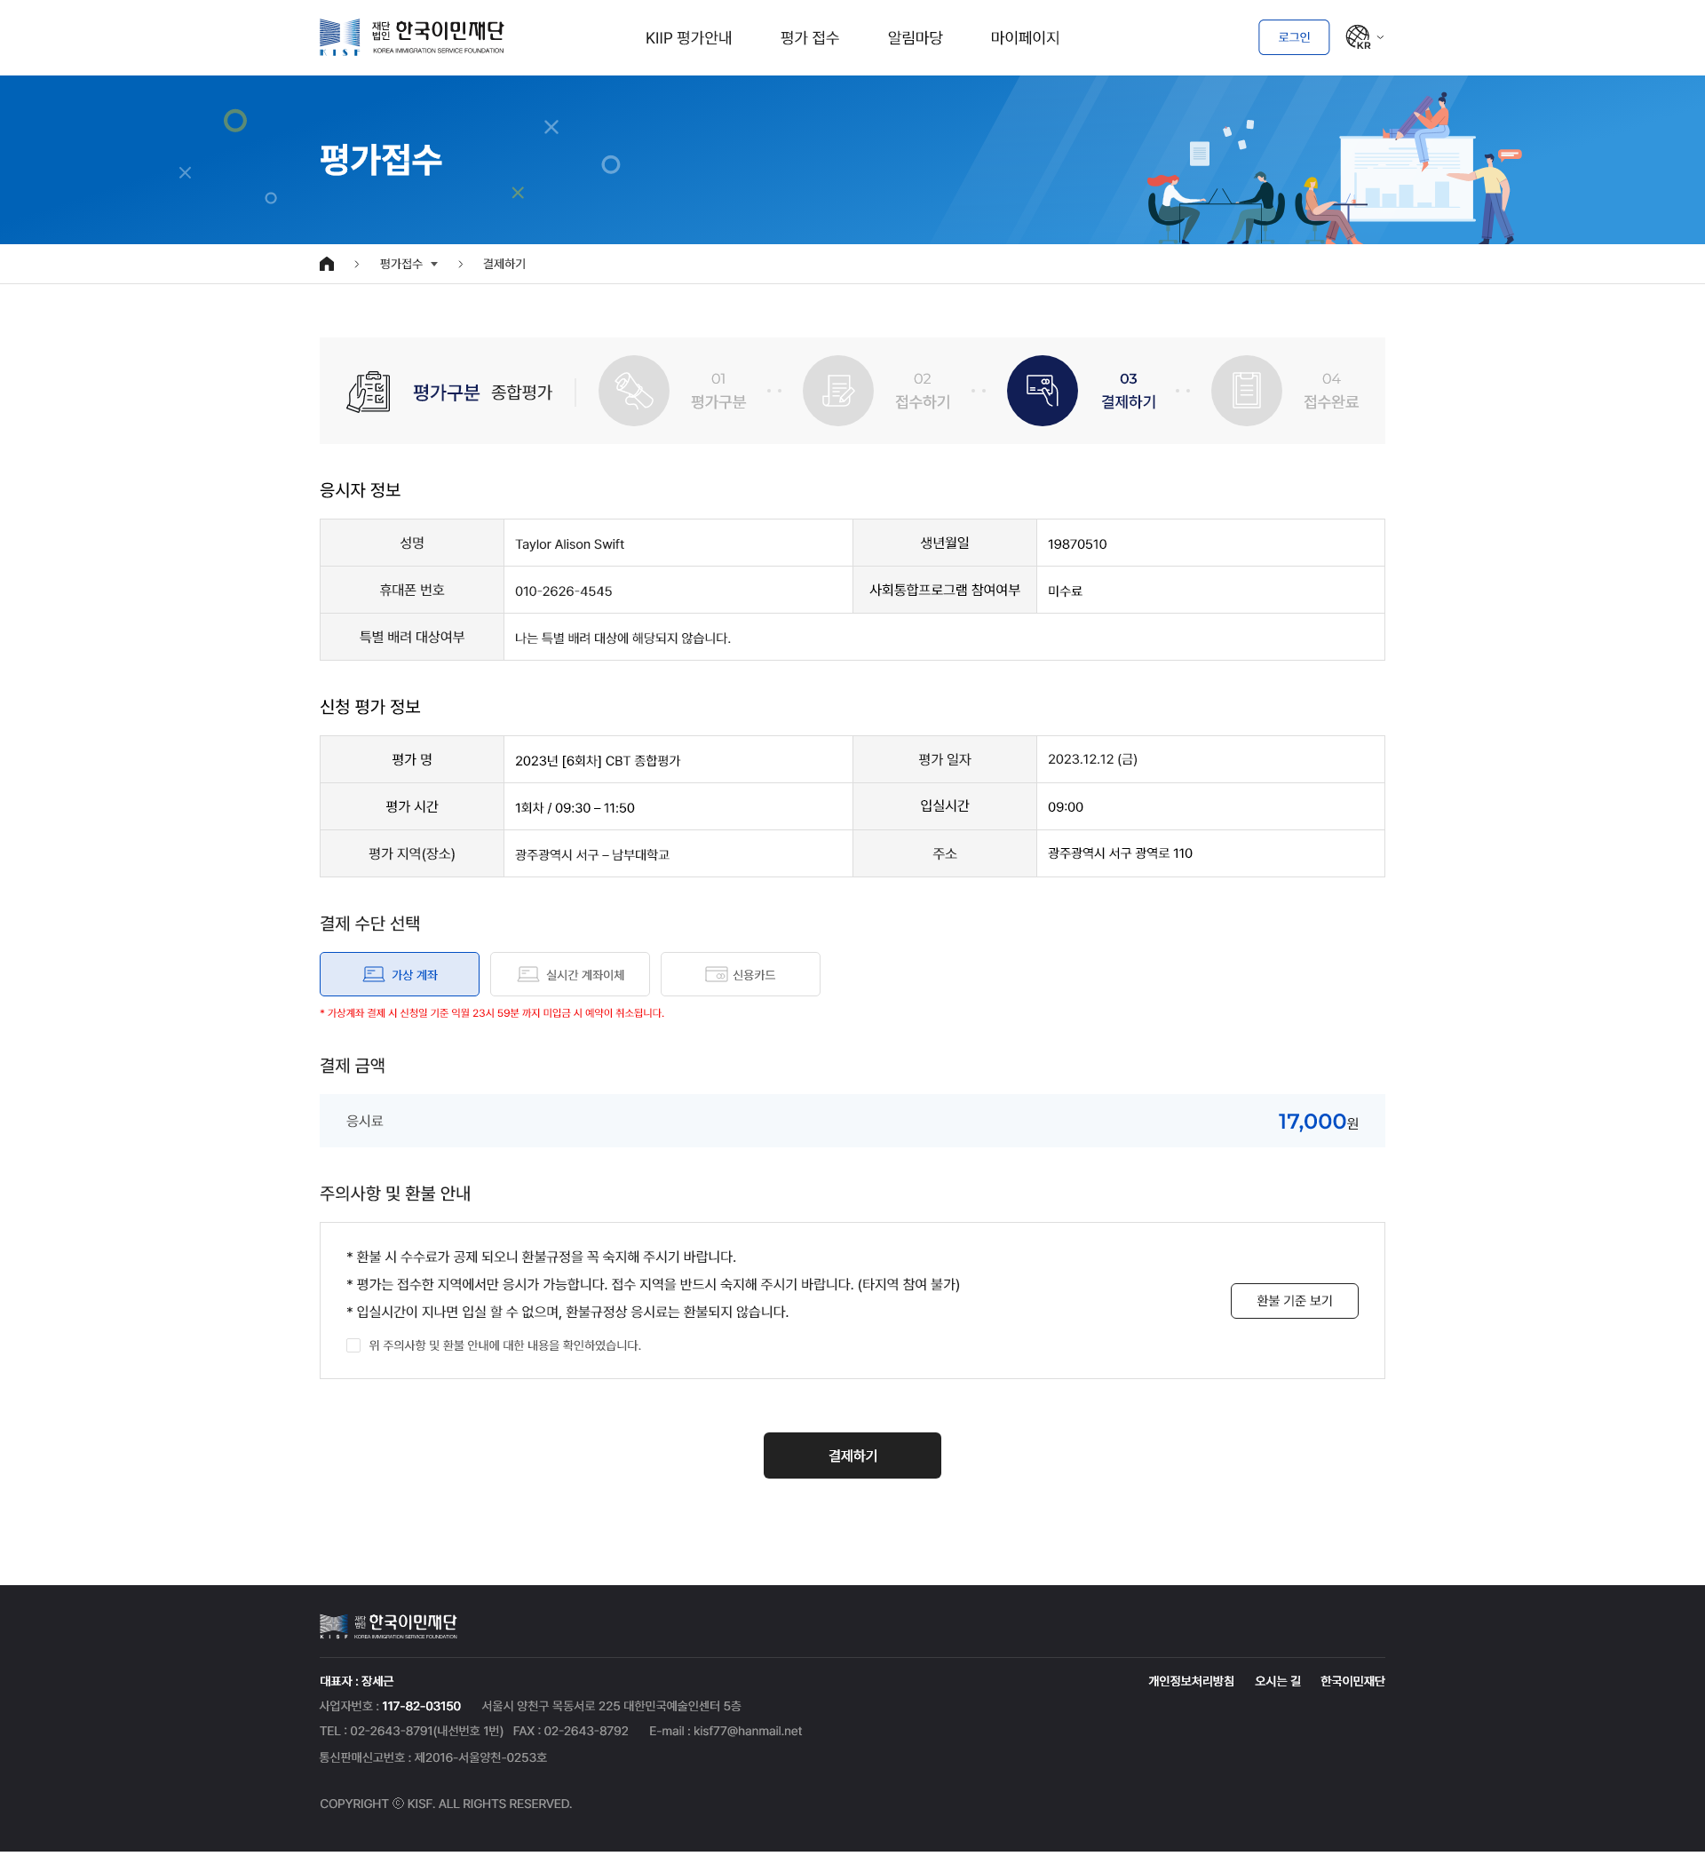Screen dimensions: 1705x1856
Task: Open the 마이페이지 menu
Action: coord(1025,38)
